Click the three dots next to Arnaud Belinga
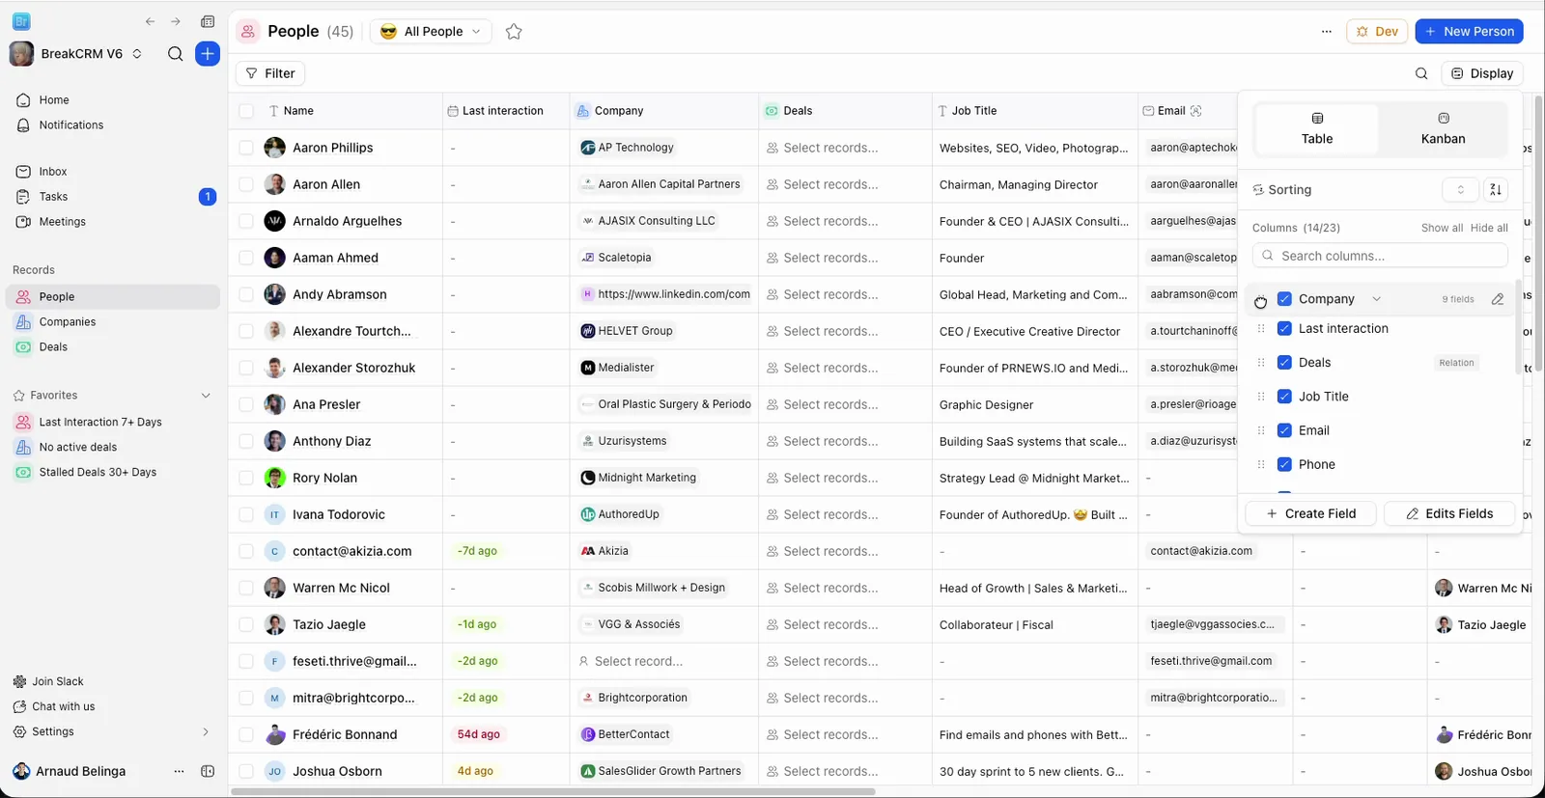 pyautogui.click(x=179, y=771)
